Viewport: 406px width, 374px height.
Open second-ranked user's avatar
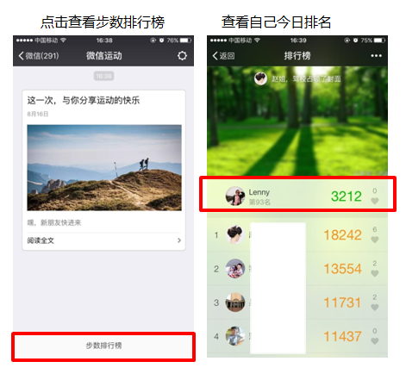(234, 269)
